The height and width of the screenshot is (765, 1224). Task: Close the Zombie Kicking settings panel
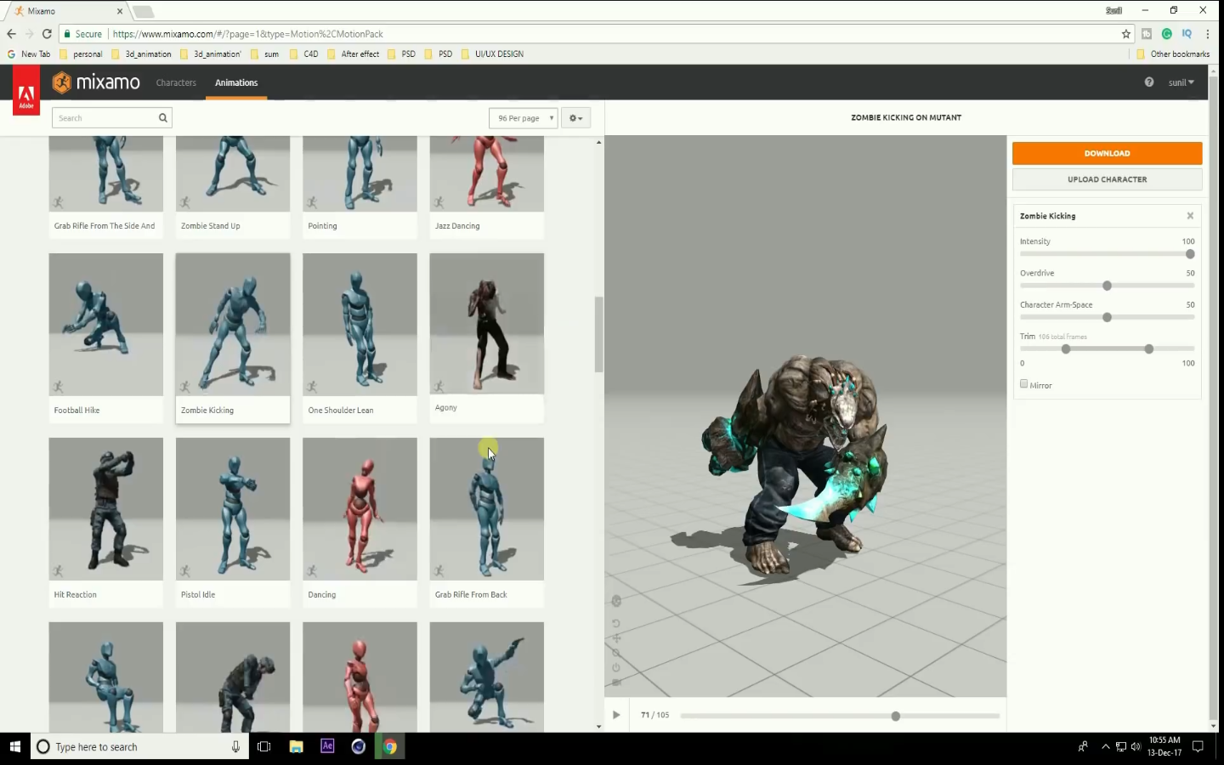point(1190,216)
